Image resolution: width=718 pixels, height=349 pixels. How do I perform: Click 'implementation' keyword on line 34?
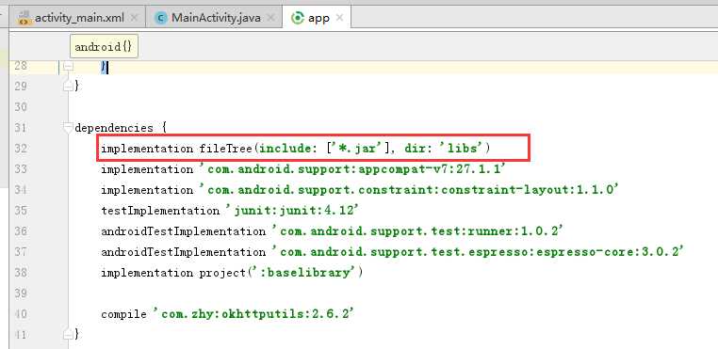[147, 190]
